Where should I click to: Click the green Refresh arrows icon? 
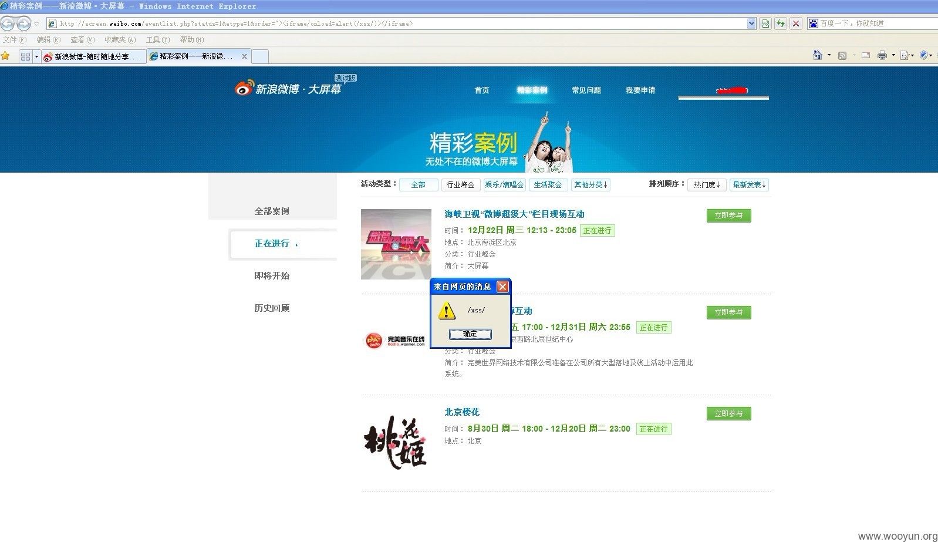[x=781, y=23]
